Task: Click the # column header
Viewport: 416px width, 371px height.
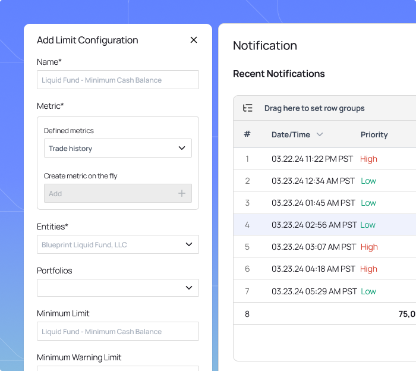Action: click(x=247, y=134)
